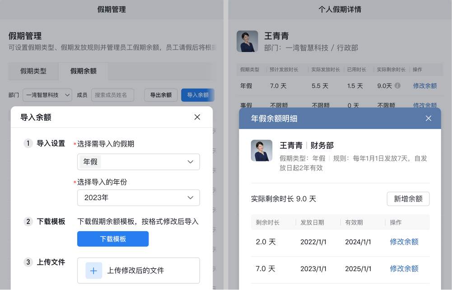Click 修改余额 in the 年假 row
This screenshot has height=290, width=452.
coord(425,86)
